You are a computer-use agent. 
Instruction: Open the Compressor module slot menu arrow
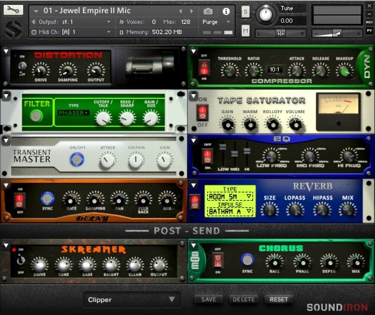[193, 51]
